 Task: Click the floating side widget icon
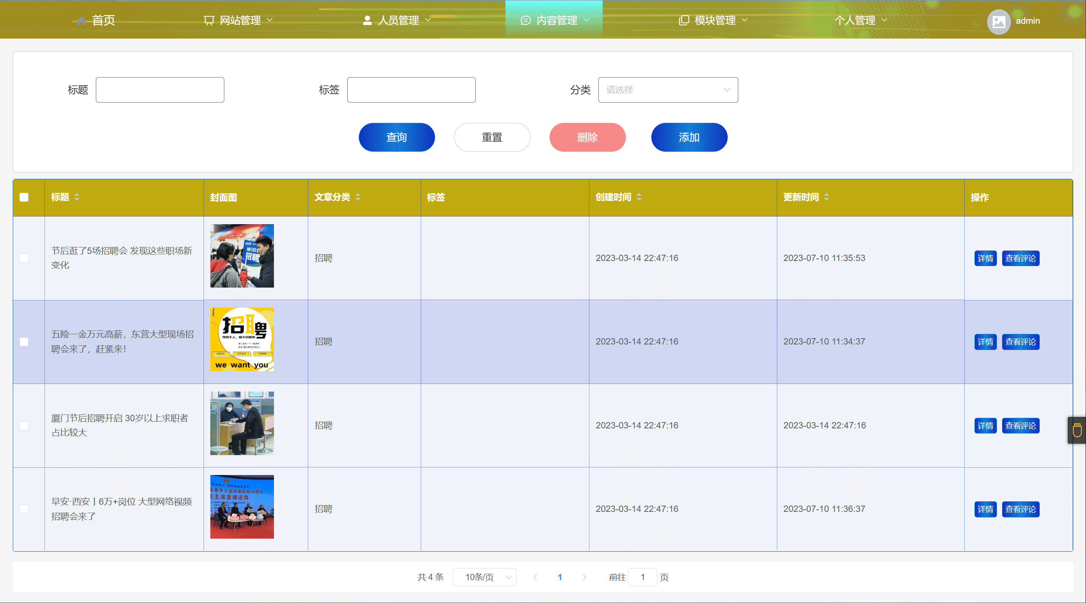point(1077,430)
